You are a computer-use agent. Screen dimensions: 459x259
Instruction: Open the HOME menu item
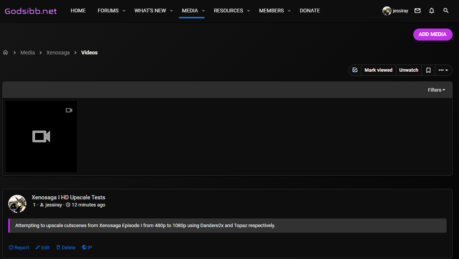tap(78, 11)
